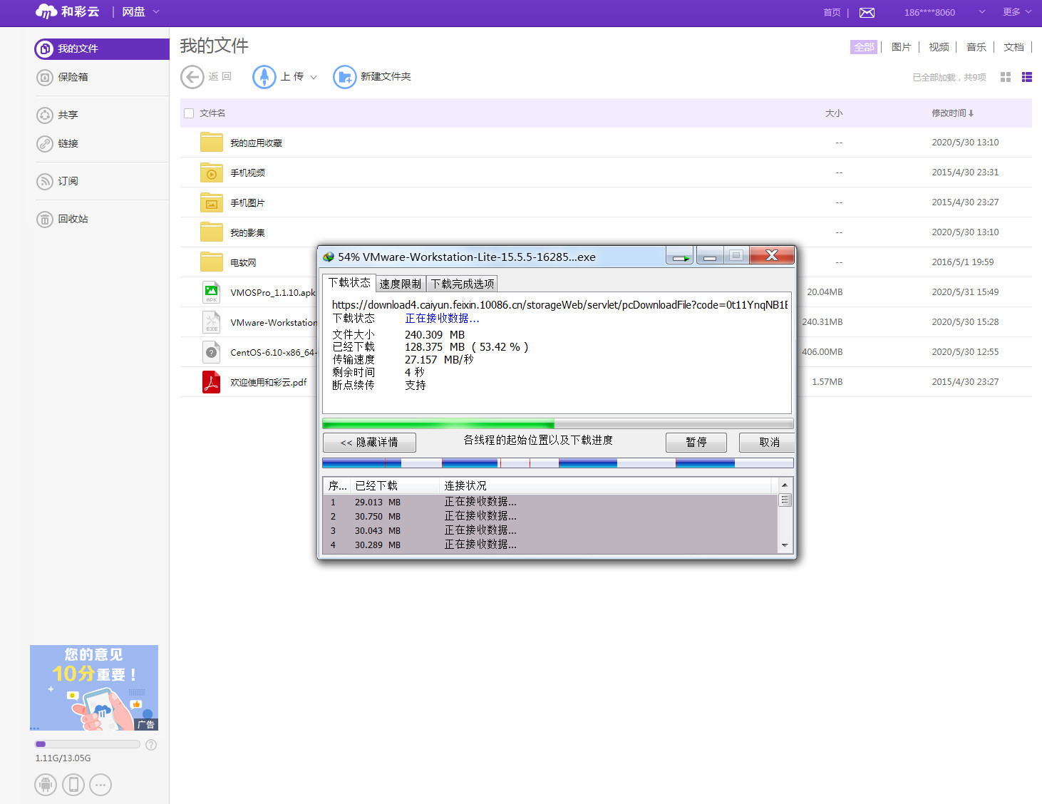Screen dimensions: 1042x804
Task: Collapse details with 隐藏详情 button
Action: click(369, 443)
